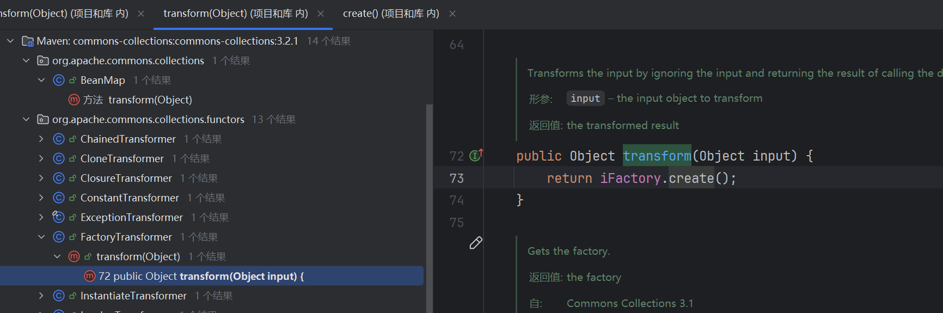Click the implements-method gutter icon on line 72
Image resolution: width=943 pixels, height=313 pixels.
point(476,156)
